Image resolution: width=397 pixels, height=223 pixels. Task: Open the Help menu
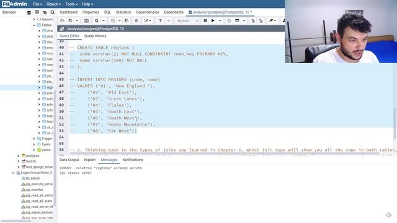[87, 4]
